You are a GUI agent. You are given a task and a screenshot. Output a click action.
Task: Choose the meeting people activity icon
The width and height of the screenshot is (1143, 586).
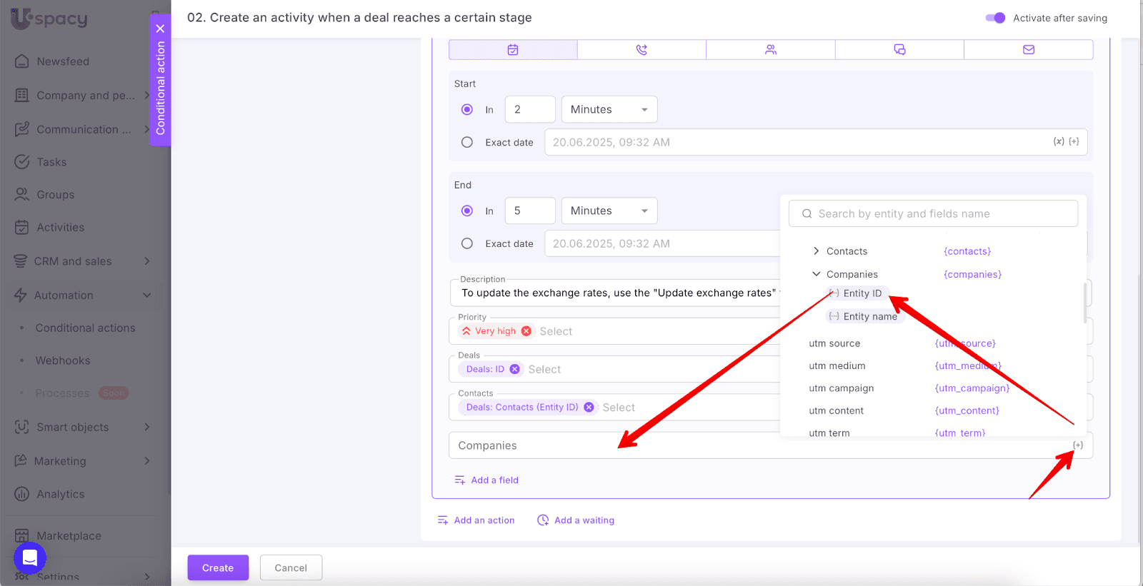point(771,50)
